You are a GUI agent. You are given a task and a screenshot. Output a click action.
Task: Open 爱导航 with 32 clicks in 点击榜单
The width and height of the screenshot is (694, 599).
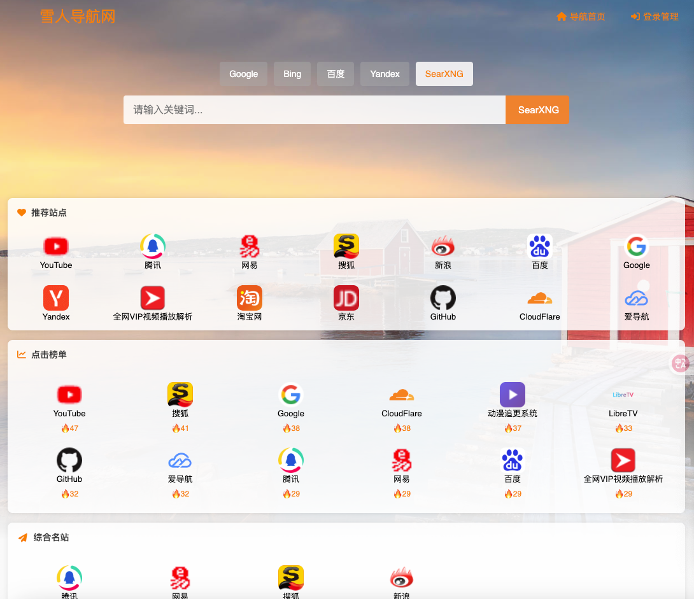click(180, 460)
